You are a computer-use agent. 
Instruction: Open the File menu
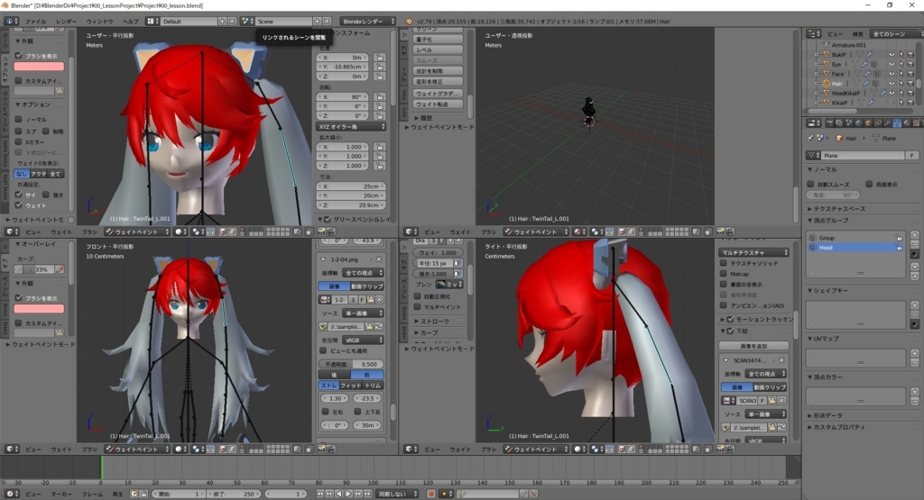click(x=35, y=22)
